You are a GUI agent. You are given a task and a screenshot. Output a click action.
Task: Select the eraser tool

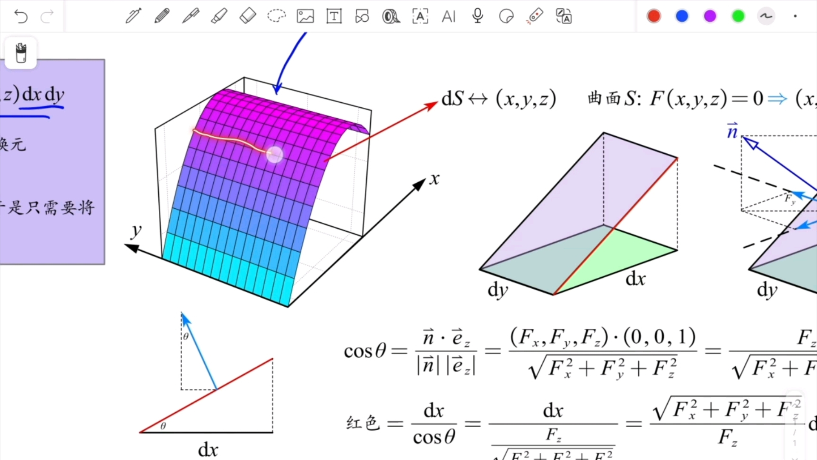pyautogui.click(x=247, y=16)
